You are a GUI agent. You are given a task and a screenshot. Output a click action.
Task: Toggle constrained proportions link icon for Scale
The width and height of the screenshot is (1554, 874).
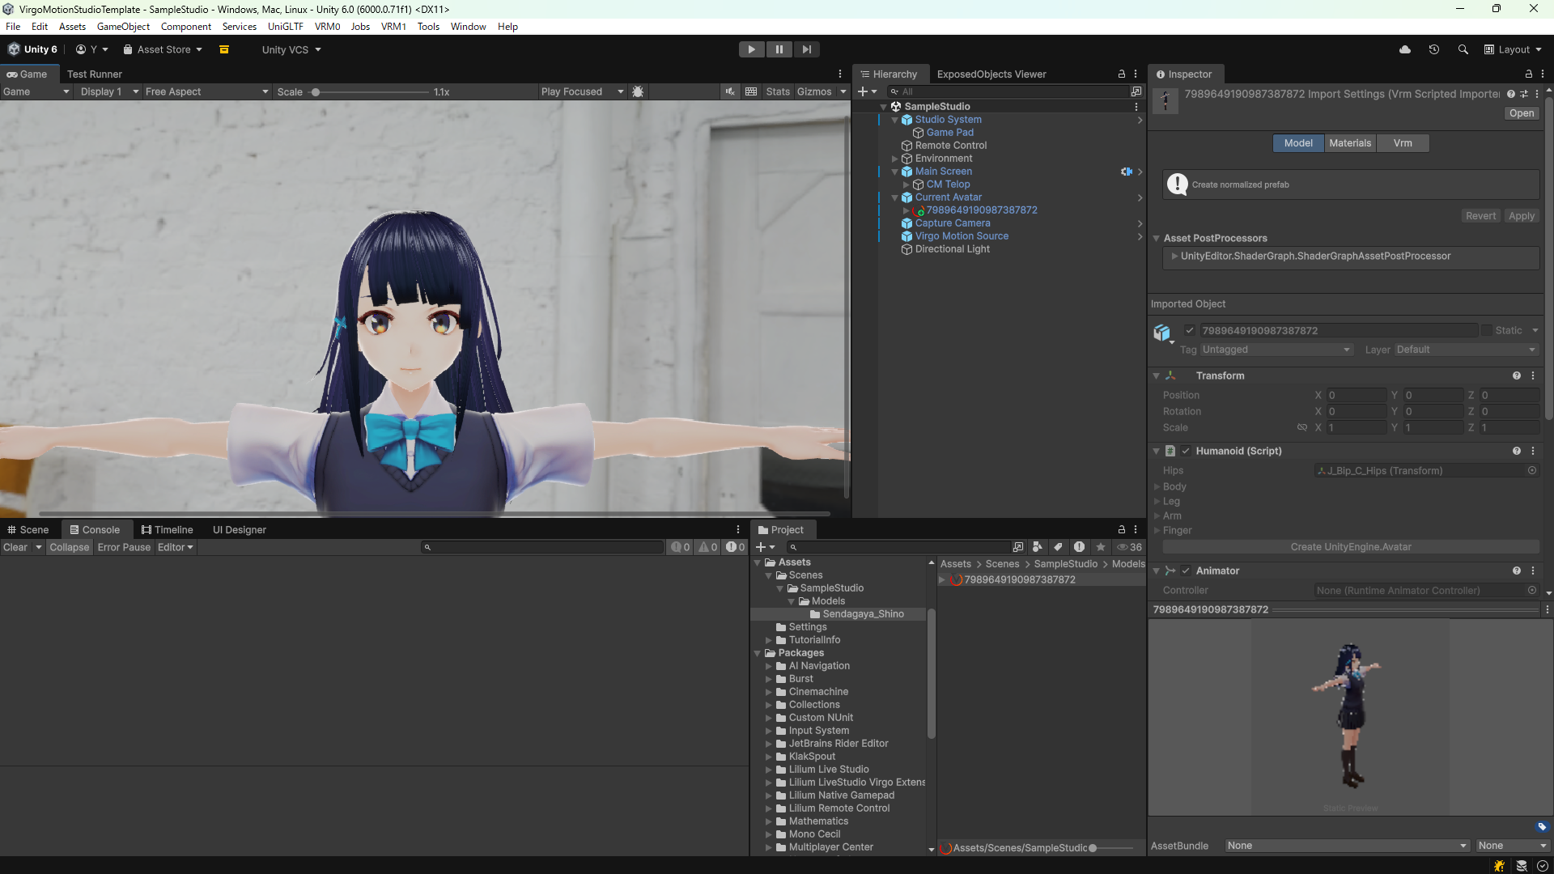(x=1302, y=427)
